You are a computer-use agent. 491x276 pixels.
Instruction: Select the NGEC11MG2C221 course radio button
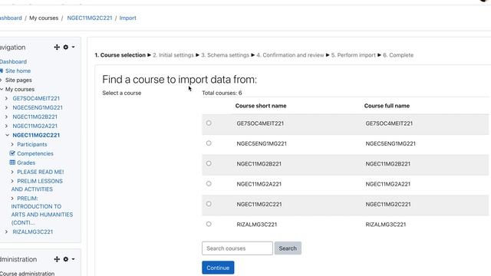point(209,204)
